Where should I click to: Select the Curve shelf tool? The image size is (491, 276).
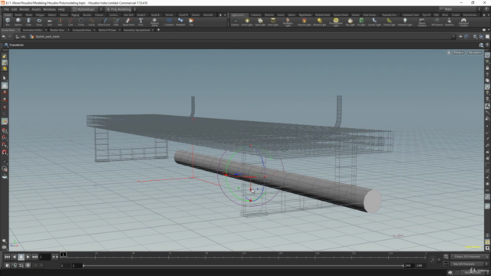91,21
